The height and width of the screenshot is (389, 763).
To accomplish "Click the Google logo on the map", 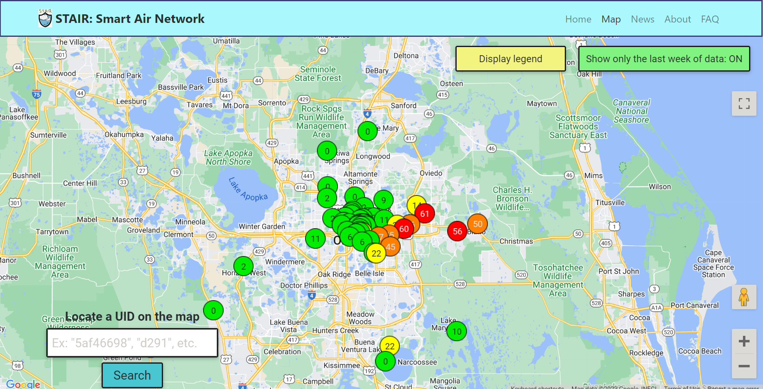I will tap(23, 384).
